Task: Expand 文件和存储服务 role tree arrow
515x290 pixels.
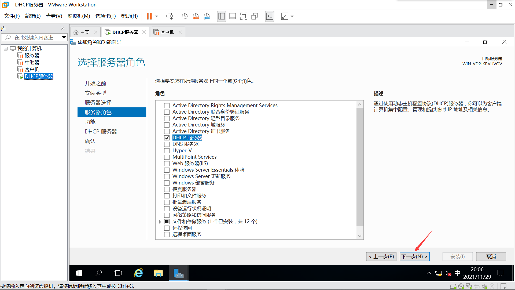Action: point(160,222)
